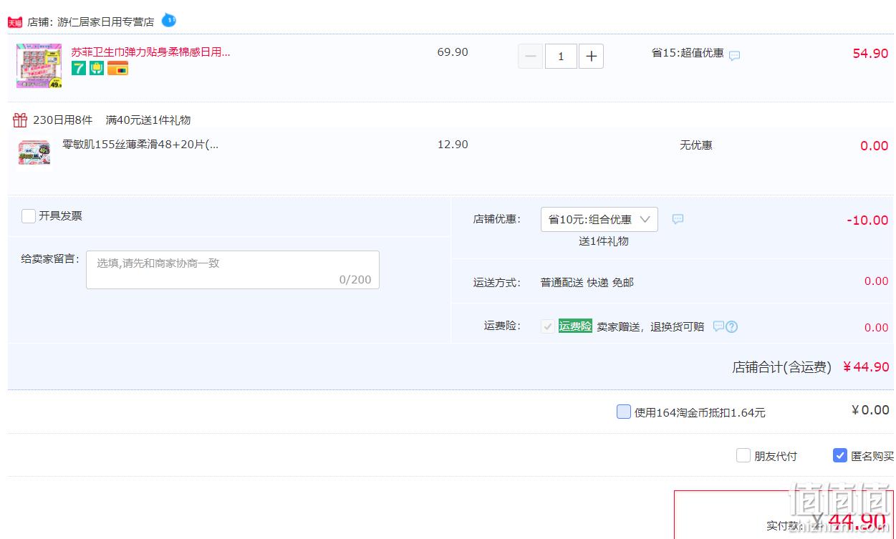Enable 使用164淘金币抵扣 checkbox
896x539 pixels.
pyautogui.click(x=624, y=412)
